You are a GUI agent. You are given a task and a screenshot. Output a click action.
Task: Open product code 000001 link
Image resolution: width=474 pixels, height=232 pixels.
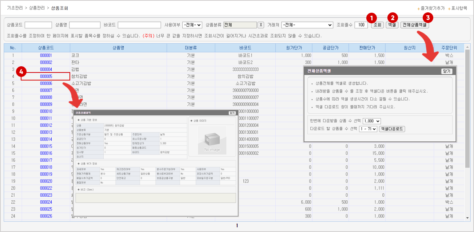click(46, 55)
